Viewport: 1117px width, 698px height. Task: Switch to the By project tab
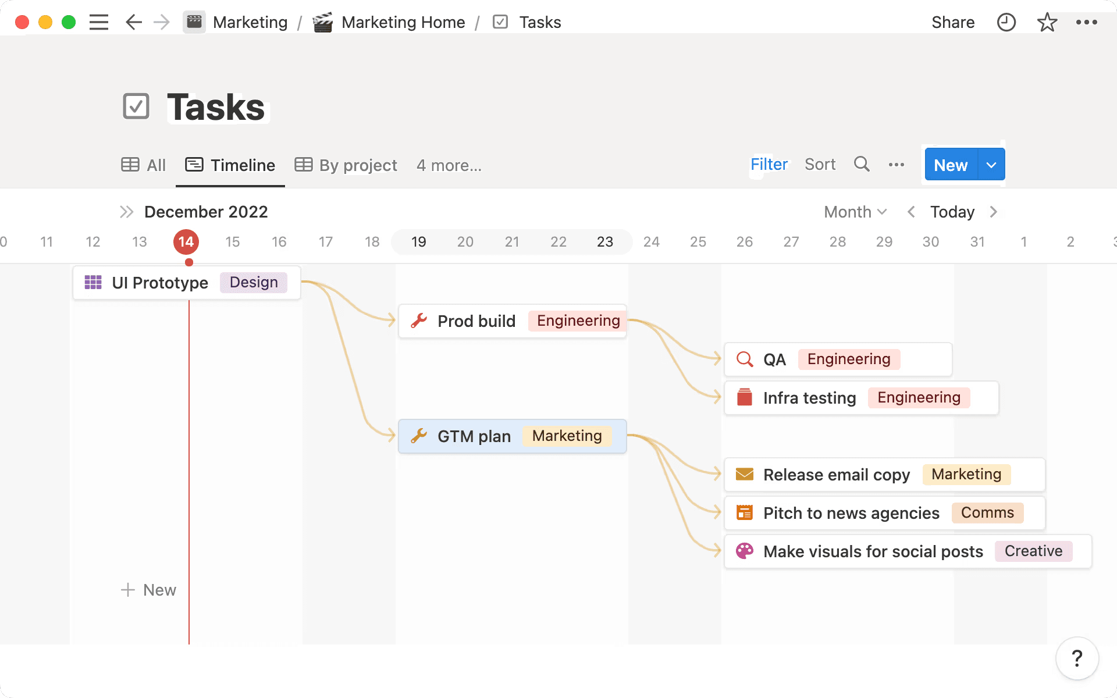click(x=345, y=165)
